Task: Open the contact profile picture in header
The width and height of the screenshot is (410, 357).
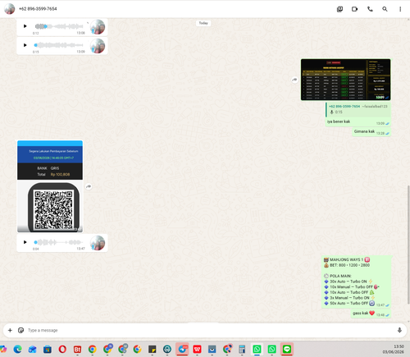Action: click(x=10, y=9)
